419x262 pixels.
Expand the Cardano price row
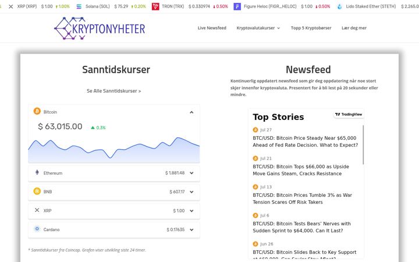click(191, 229)
